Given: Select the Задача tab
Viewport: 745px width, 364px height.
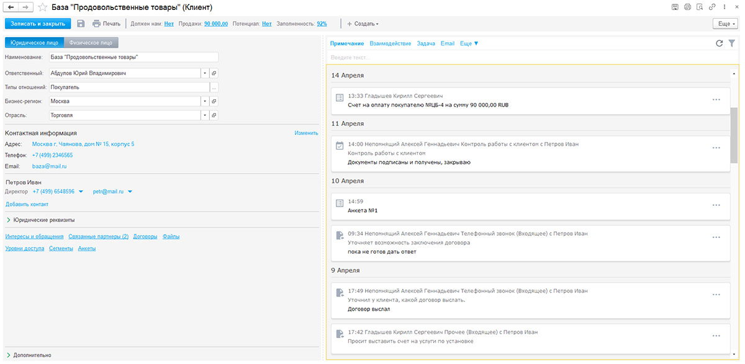Looking at the screenshot, I should point(426,43).
